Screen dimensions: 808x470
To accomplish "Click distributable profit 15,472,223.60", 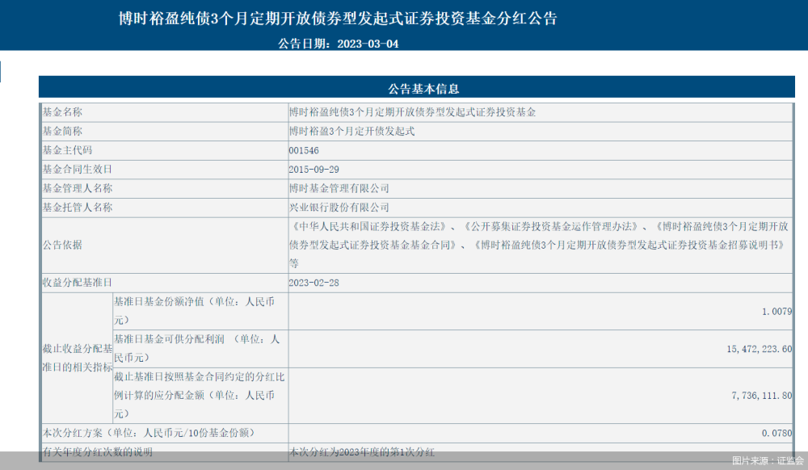I will tap(759, 349).
